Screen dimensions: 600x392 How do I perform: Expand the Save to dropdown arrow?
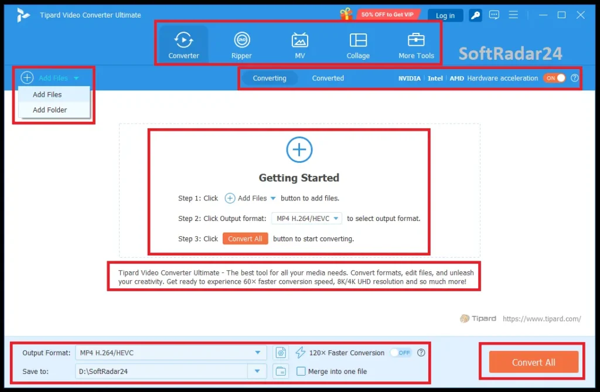tap(257, 371)
